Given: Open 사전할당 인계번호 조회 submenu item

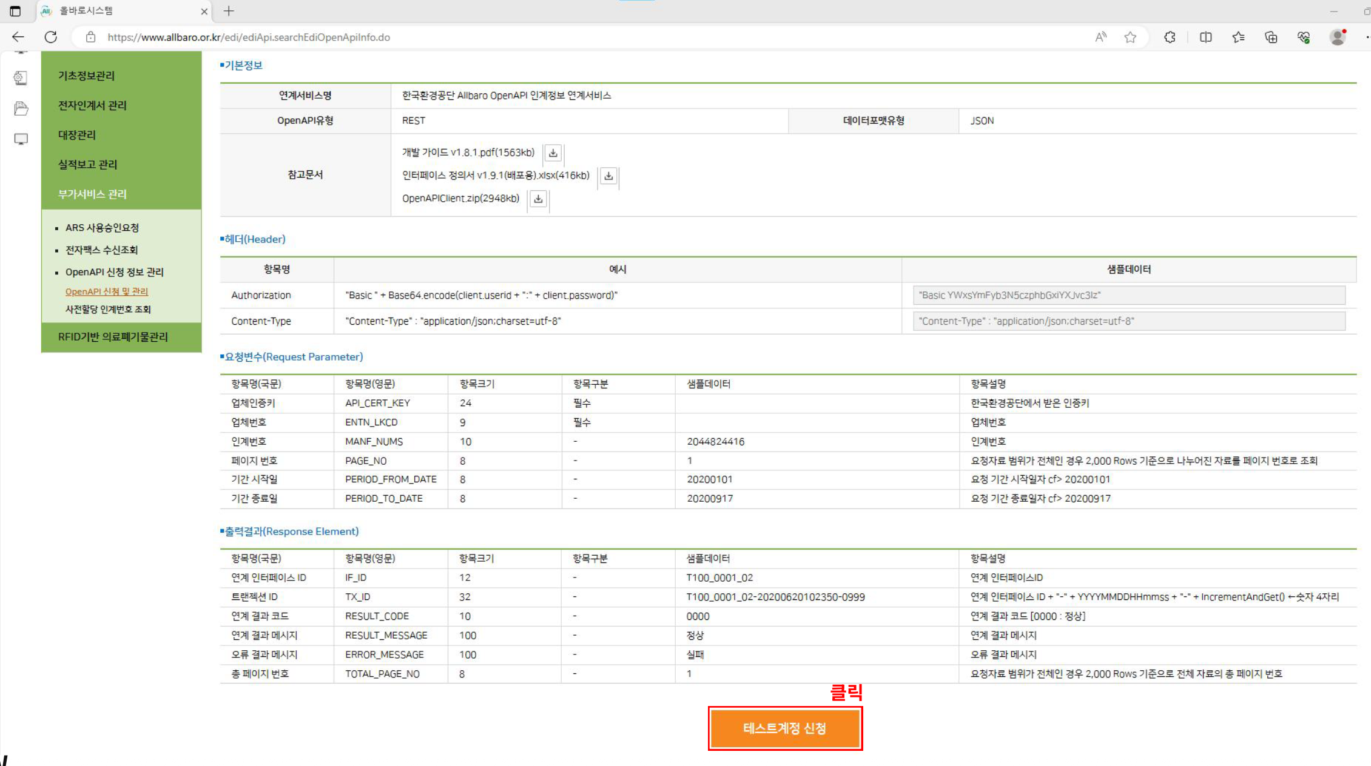Looking at the screenshot, I should (x=108, y=309).
